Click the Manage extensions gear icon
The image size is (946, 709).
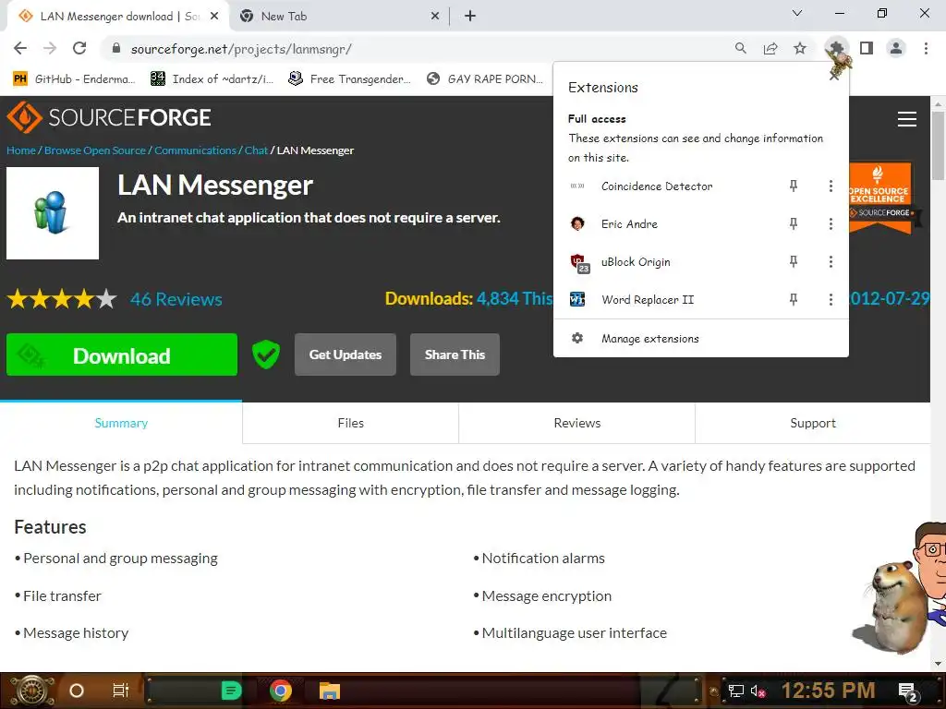click(577, 338)
